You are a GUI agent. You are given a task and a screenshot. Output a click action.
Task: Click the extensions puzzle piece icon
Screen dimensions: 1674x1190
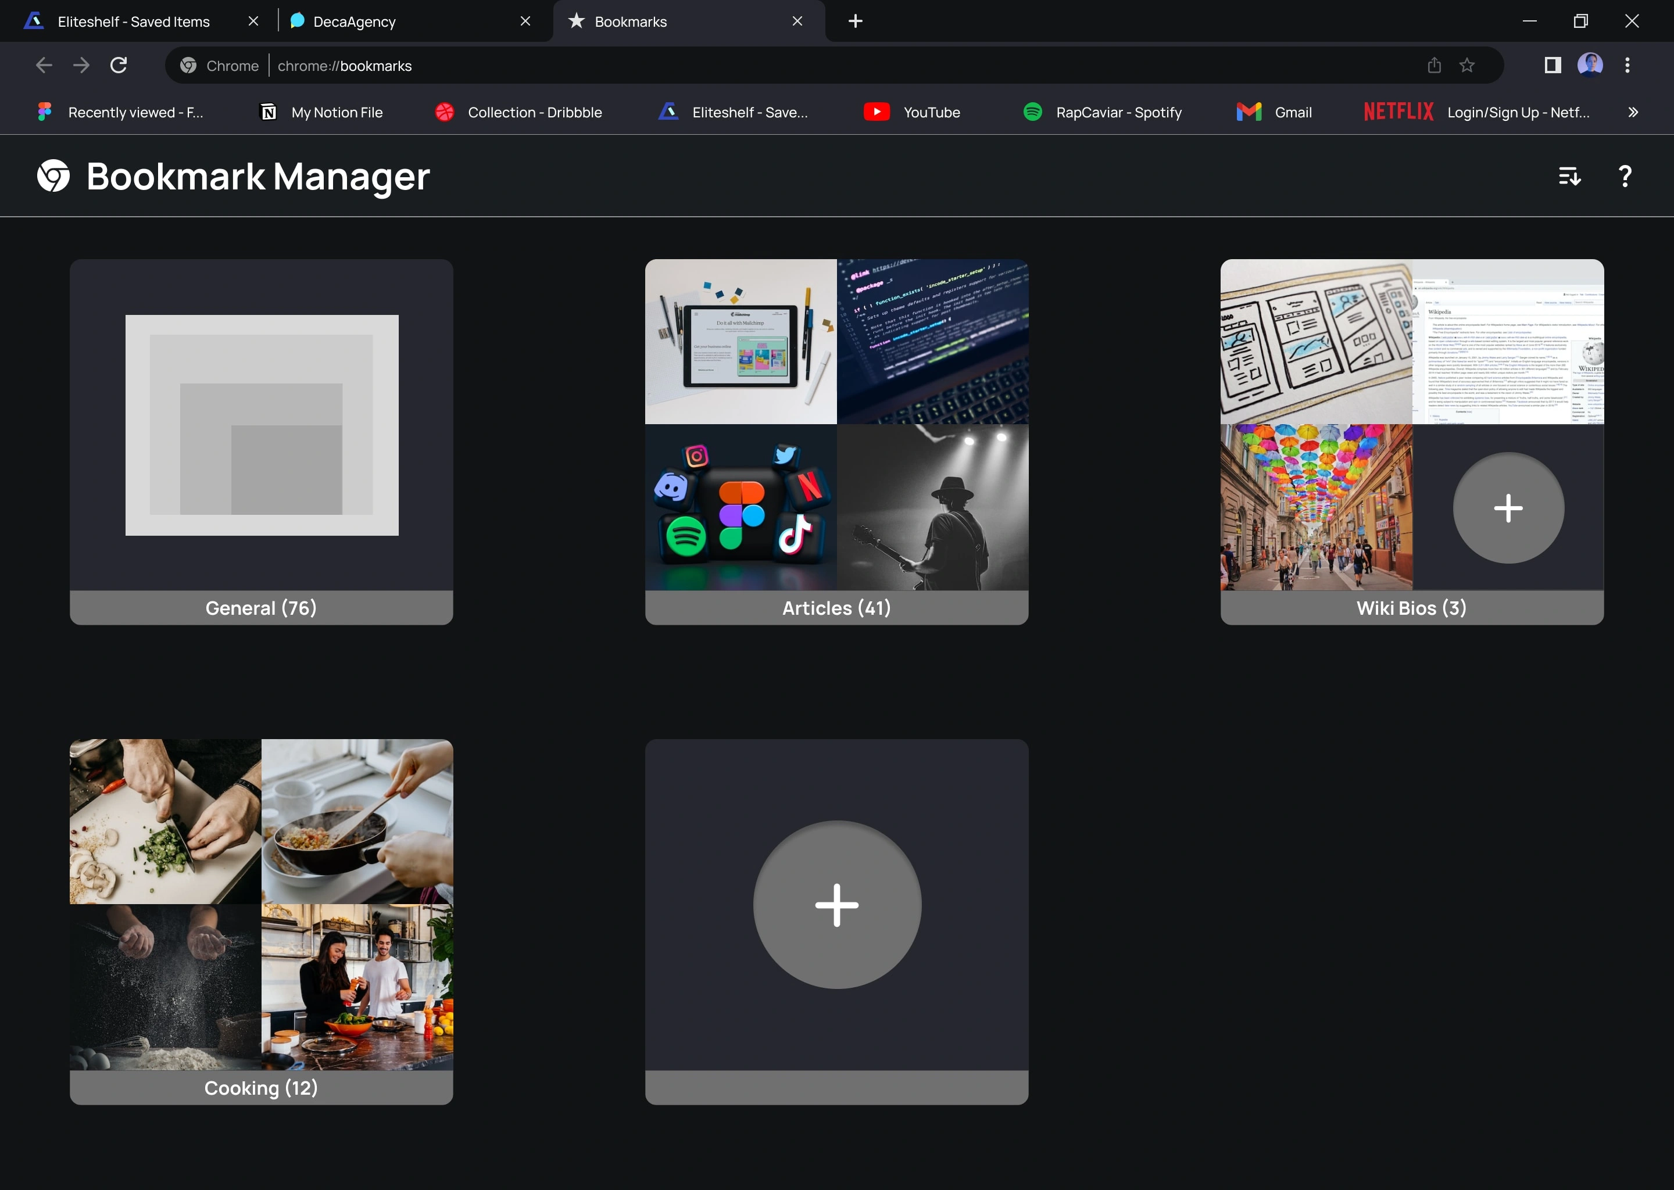(1552, 66)
